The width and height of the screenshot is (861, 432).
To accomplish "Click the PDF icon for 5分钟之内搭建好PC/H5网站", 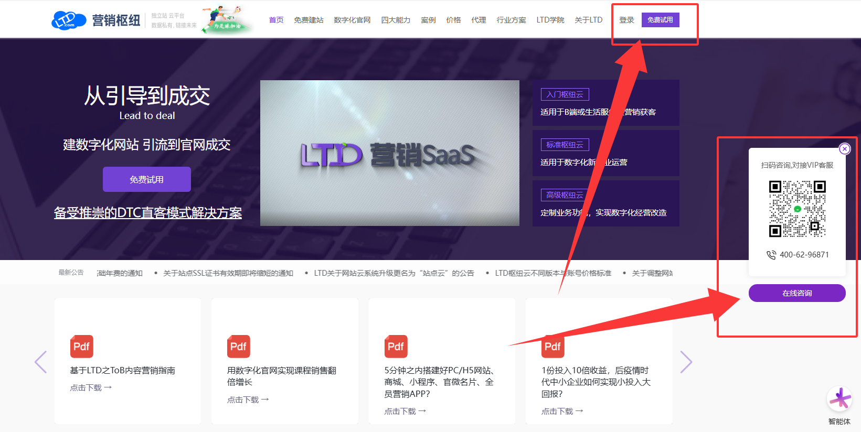I will (x=396, y=347).
